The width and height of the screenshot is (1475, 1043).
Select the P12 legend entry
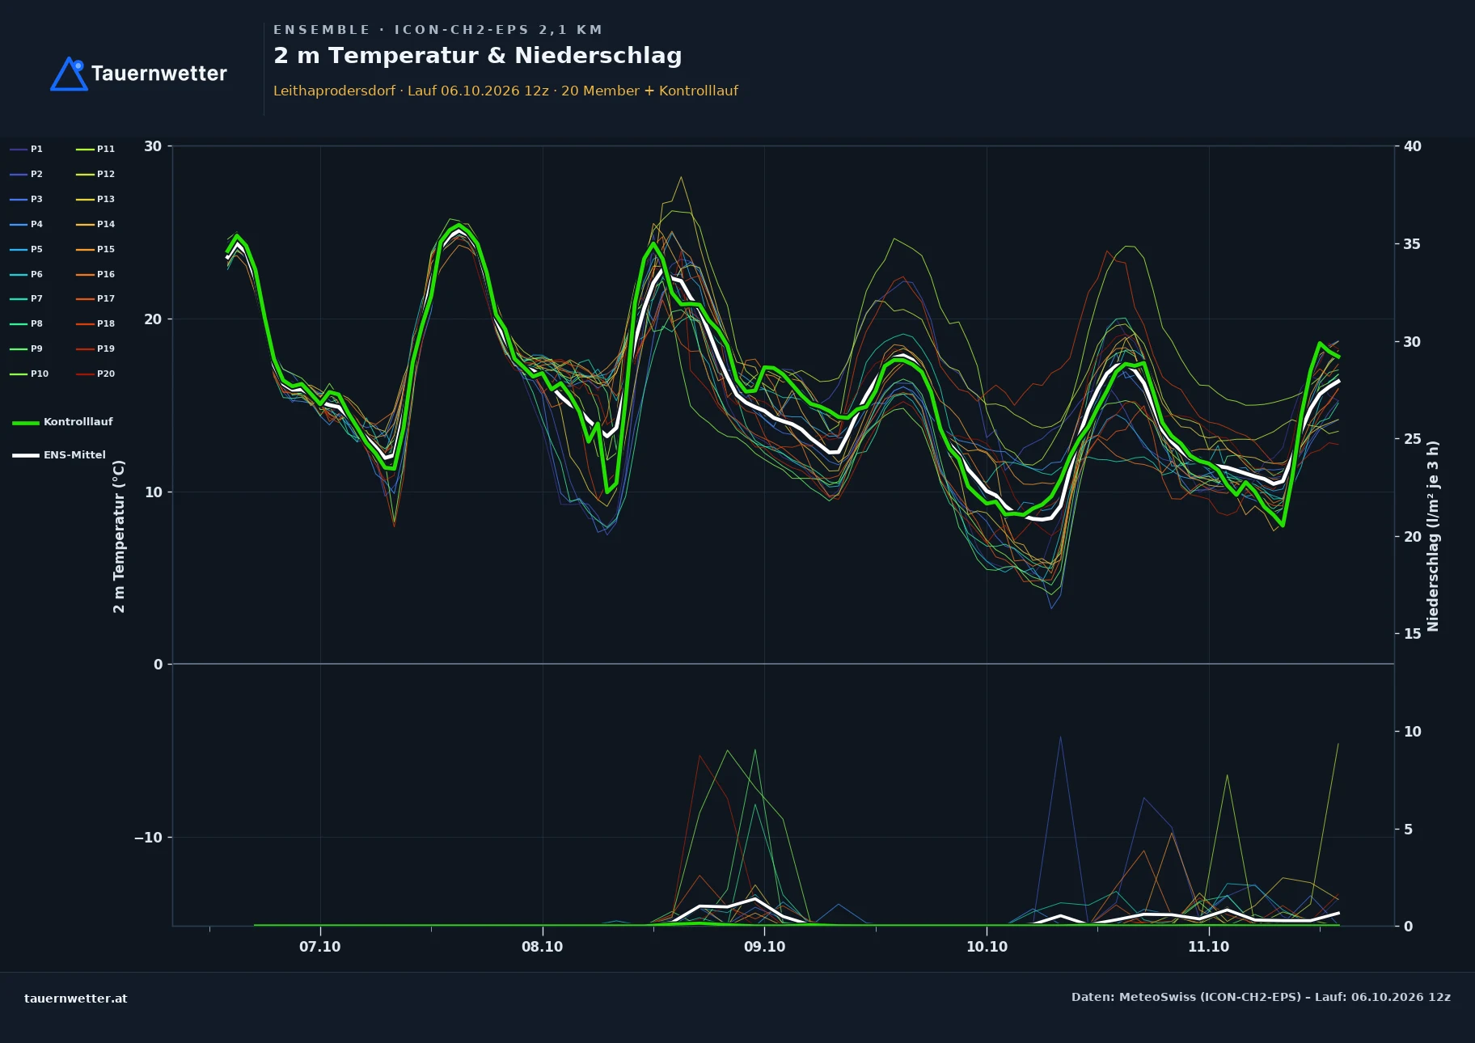click(x=95, y=174)
